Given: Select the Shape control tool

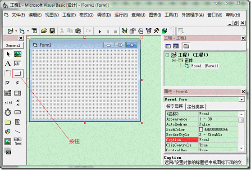Looking at the screenshot, I should coord(8,132).
